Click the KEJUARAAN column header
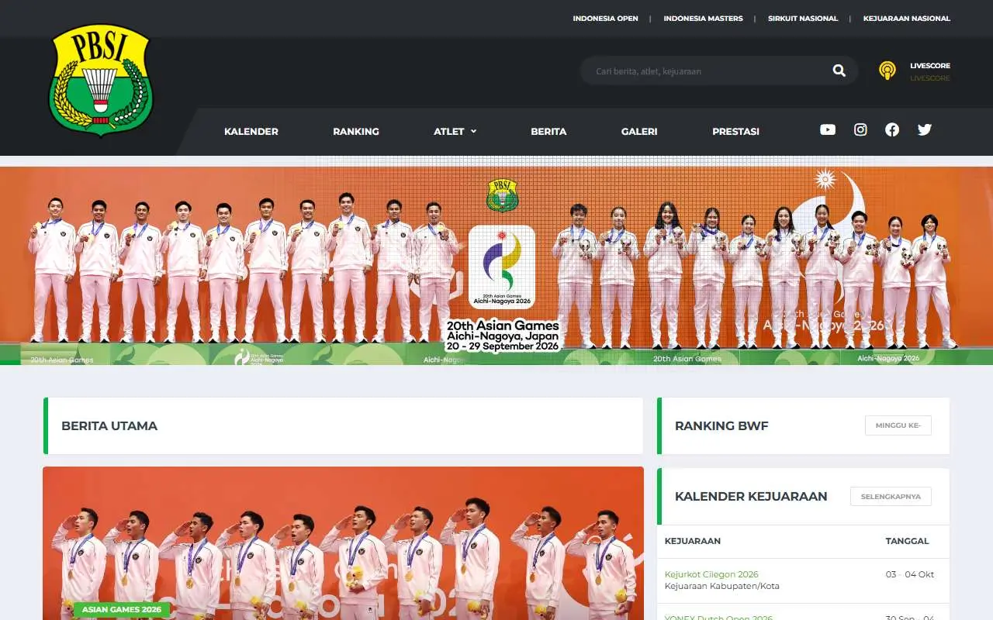The width and height of the screenshot is (993, 620). (x=693, y=541)
